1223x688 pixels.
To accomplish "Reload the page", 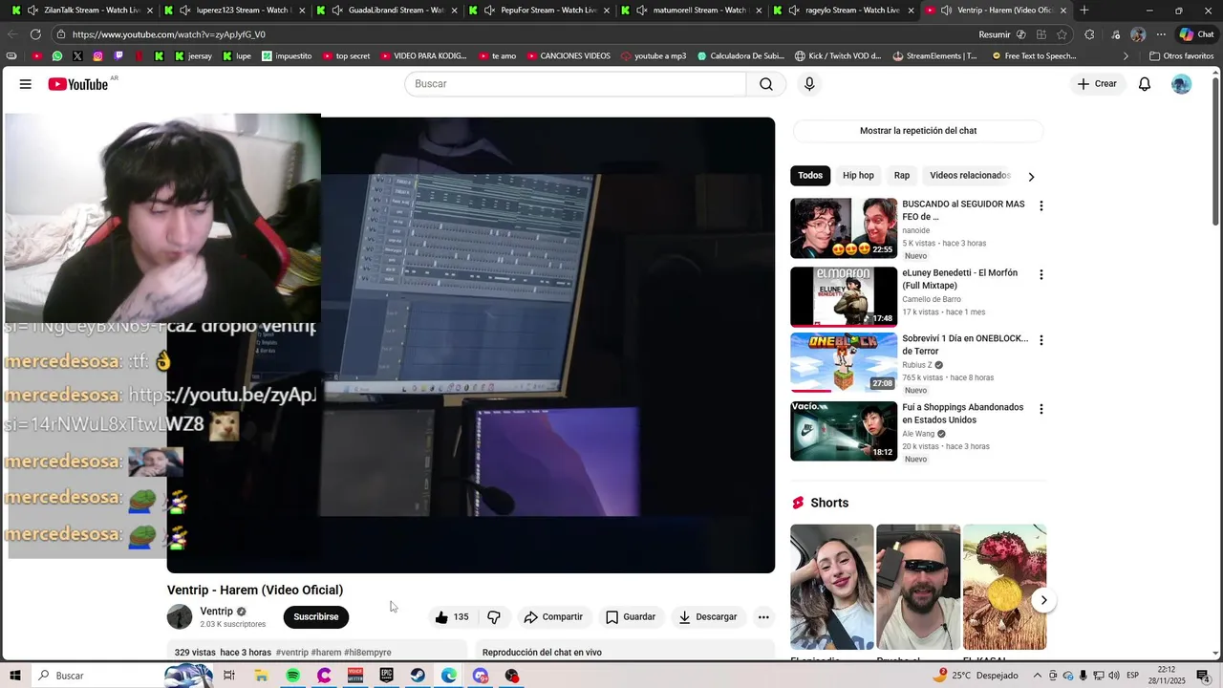I will [x=36, y=34].
